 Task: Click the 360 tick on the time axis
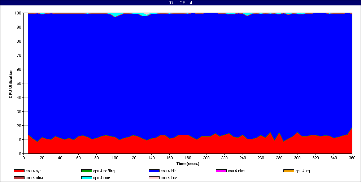(x=352, y=158)
